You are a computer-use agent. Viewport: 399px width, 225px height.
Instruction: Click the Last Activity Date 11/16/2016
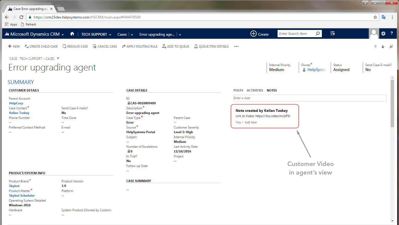pos(182,151)
